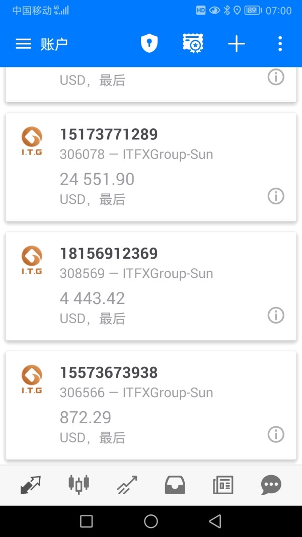Add a new account with plus icon
This screenshot has width=302, height=537.
(236, 44)
